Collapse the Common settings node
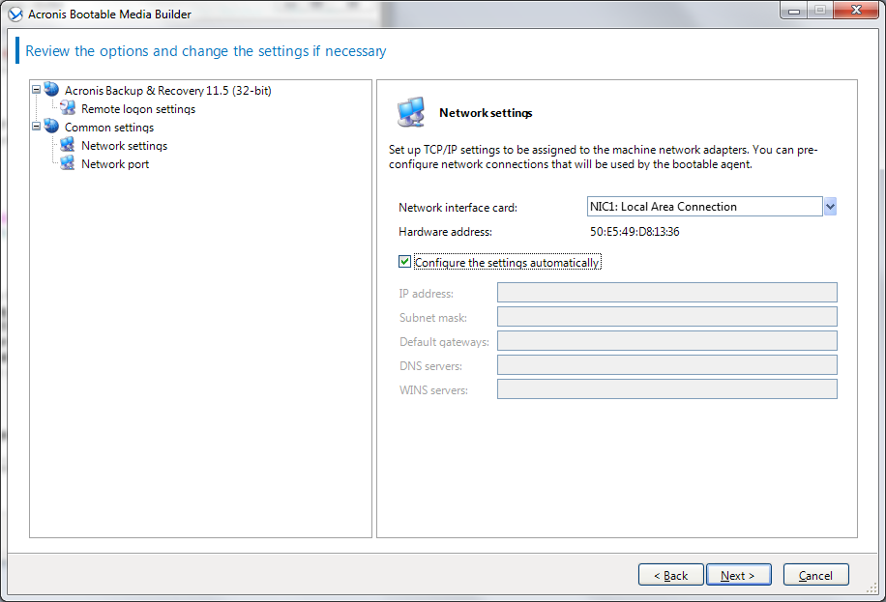The width and height of the screenshot is (886, 602). tap(36, 126)
